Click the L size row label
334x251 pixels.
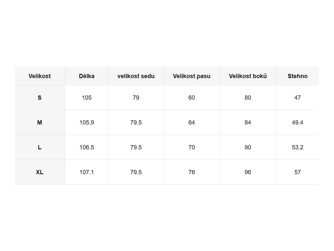click(x=40, y=147)
